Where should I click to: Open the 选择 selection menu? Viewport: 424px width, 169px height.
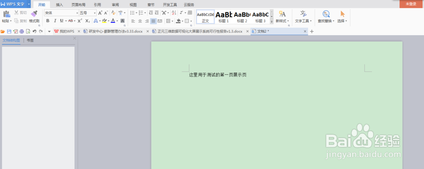342,17
